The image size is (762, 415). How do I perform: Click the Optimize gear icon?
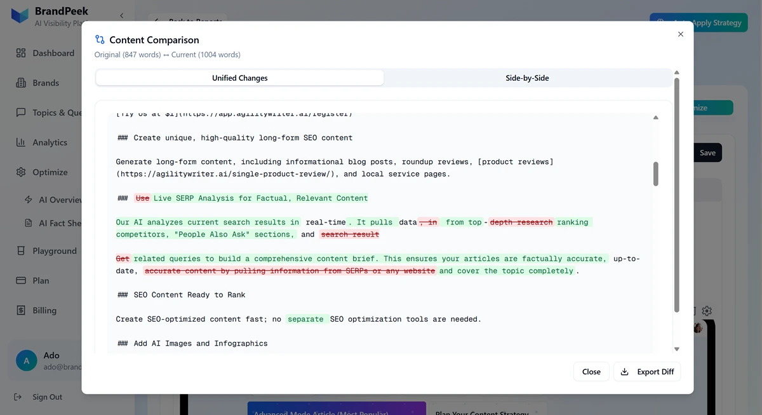(21, 172)
